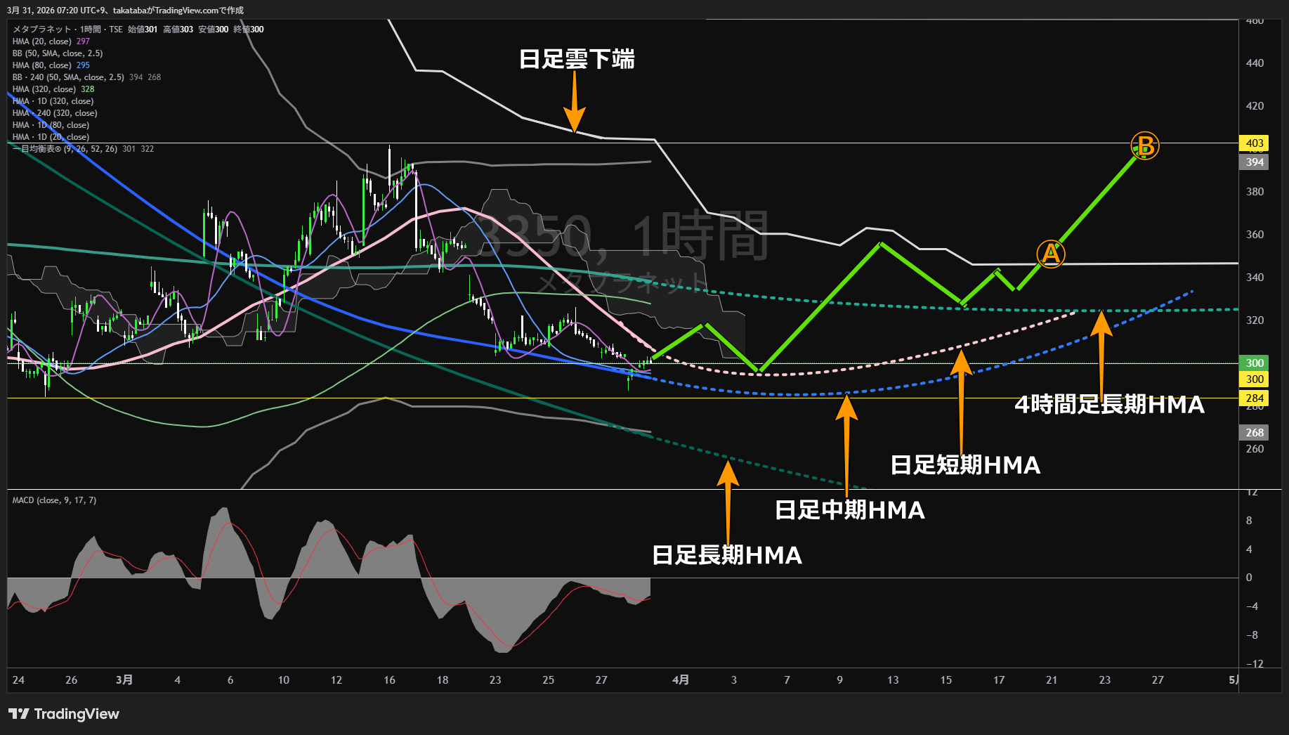1289x735 pixels.
Task: Click the 4月 label on the time axis
Action: click(681, 680)
